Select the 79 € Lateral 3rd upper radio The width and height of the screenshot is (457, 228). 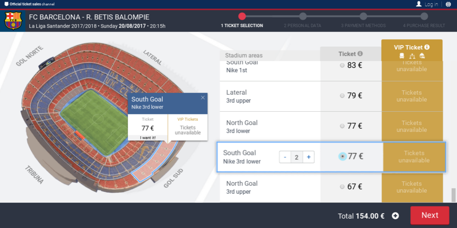(x=342, y=96)
